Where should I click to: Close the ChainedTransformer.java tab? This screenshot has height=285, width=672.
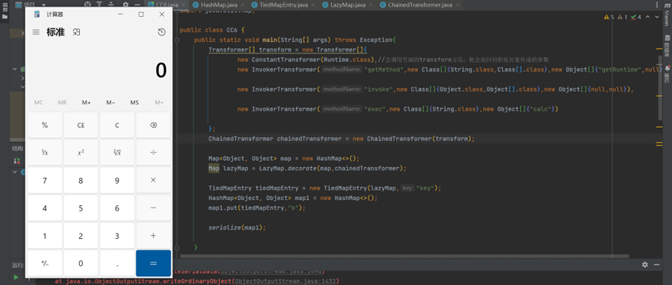point(457,5)
